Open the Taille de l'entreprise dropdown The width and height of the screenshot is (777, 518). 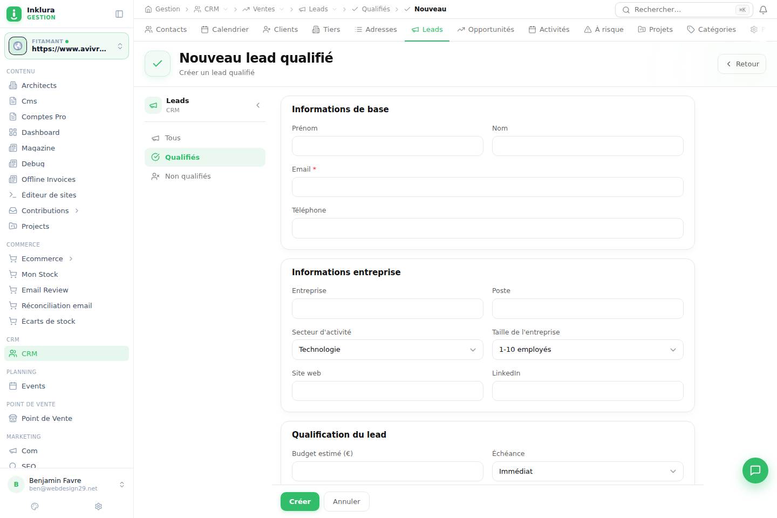588,350
